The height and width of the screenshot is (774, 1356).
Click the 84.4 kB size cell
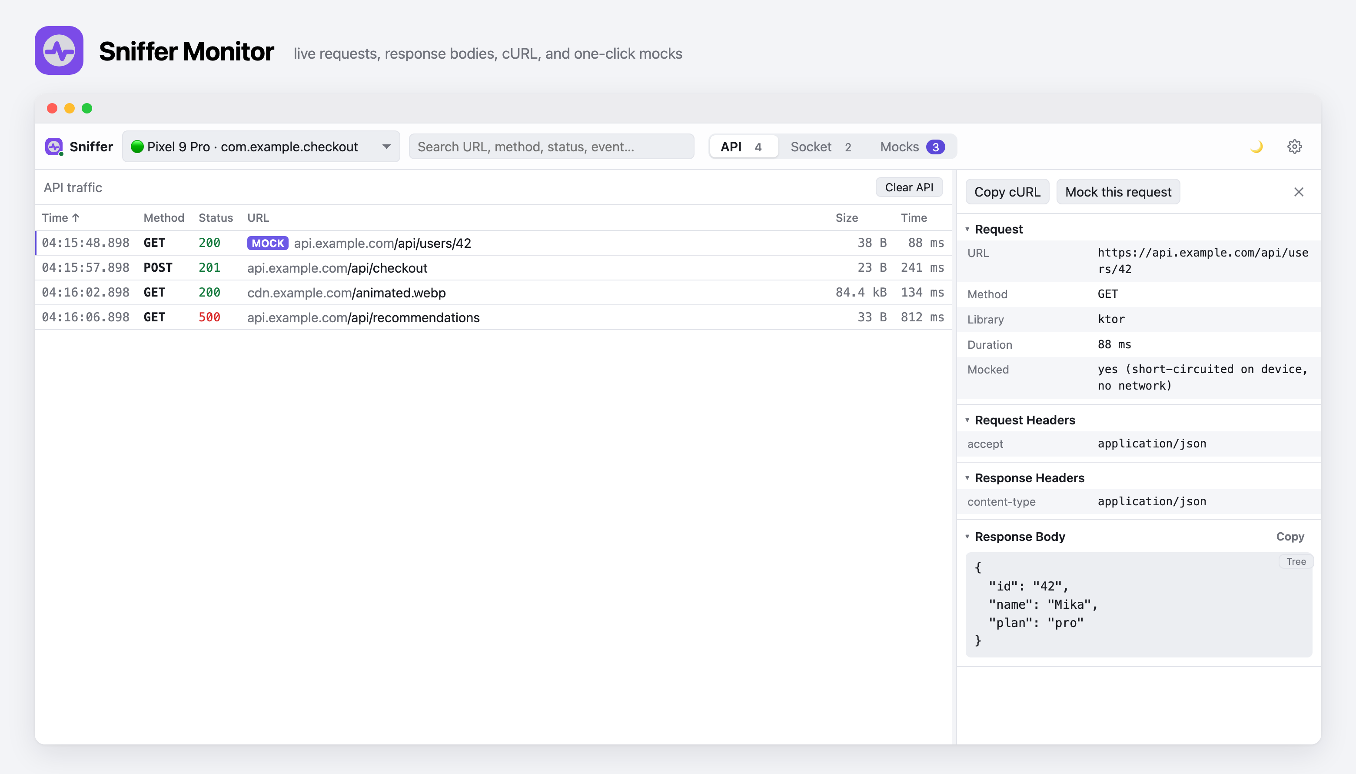tap(861, 292)
